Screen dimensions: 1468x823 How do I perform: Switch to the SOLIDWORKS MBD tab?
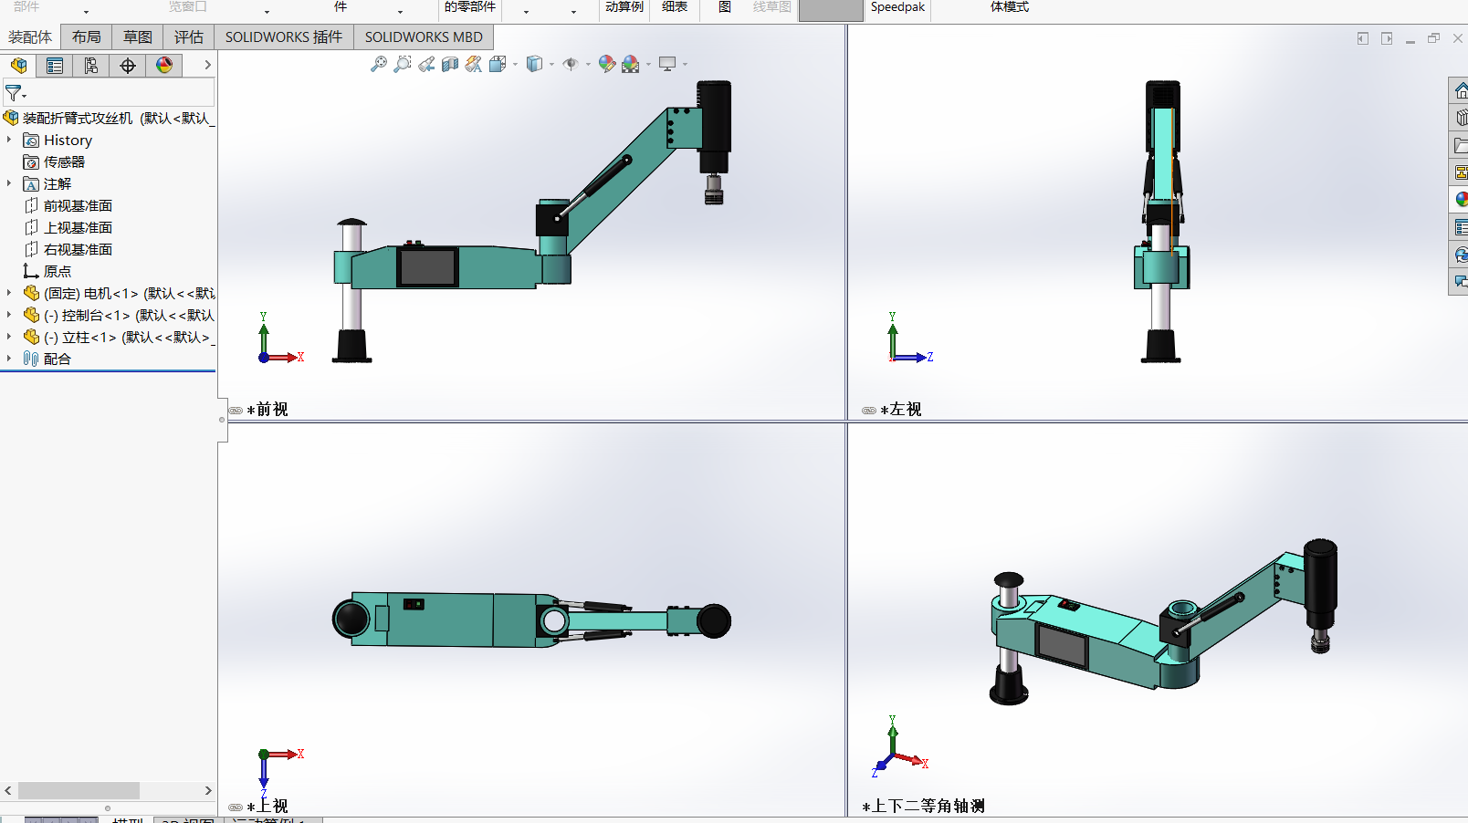[x=424, y=36]
